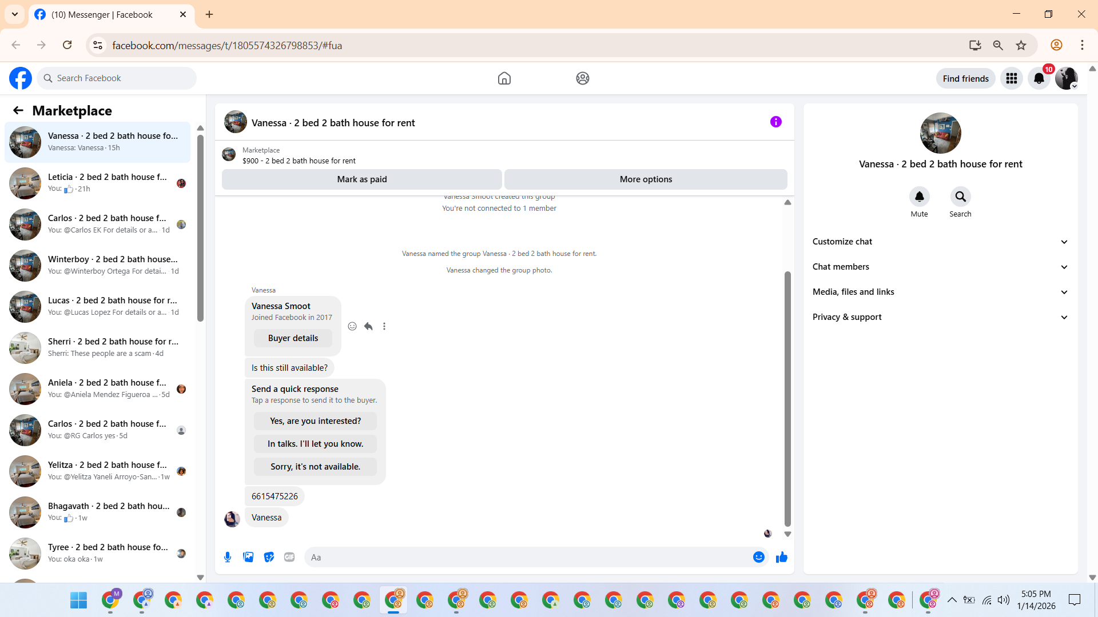Expand Customize chat section

(940, 242)
